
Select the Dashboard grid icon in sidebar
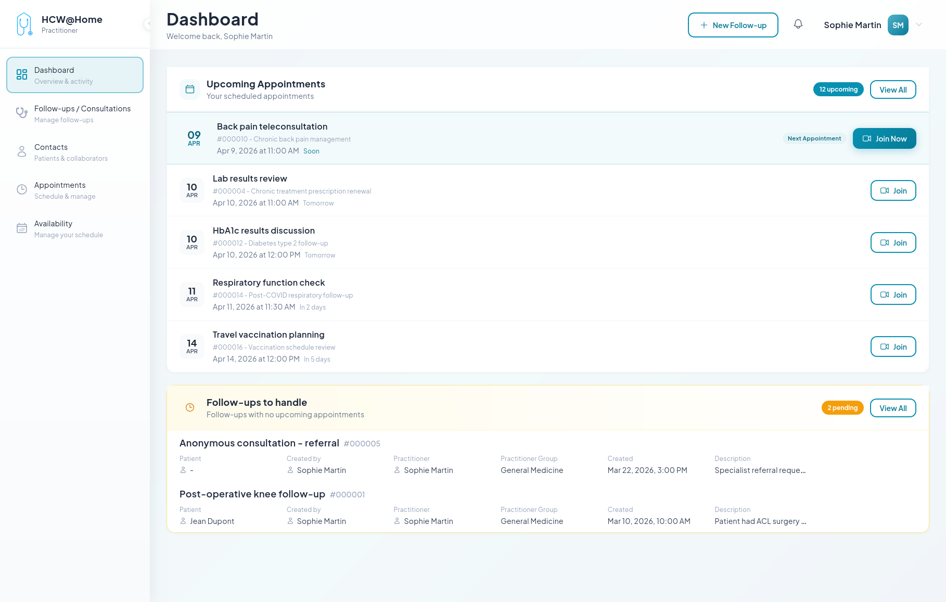21,74
